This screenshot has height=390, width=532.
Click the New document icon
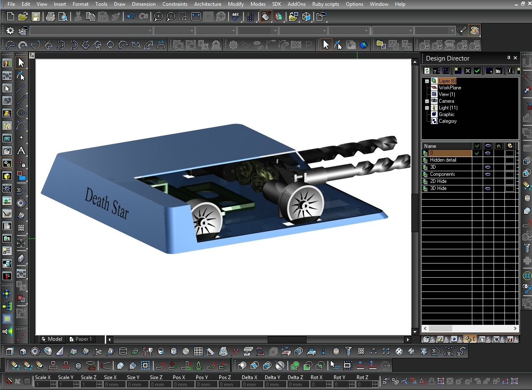(x=10, y=17)
